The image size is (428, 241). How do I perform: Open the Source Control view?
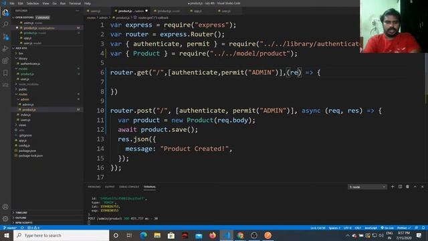[5, 37]
